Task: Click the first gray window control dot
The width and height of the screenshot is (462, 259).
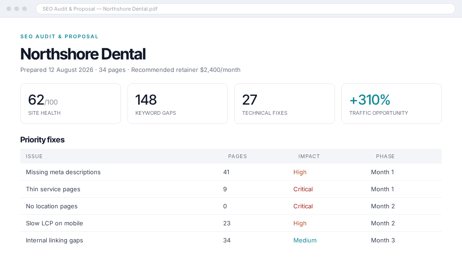Action: [x=9, y=9]
